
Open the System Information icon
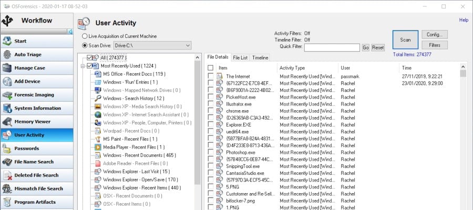tap(7, 108)
